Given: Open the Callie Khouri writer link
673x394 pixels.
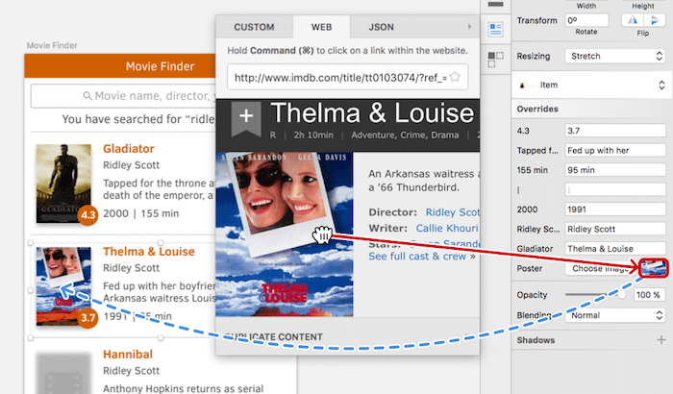Looking at the screenshot, I should point(447,229).
